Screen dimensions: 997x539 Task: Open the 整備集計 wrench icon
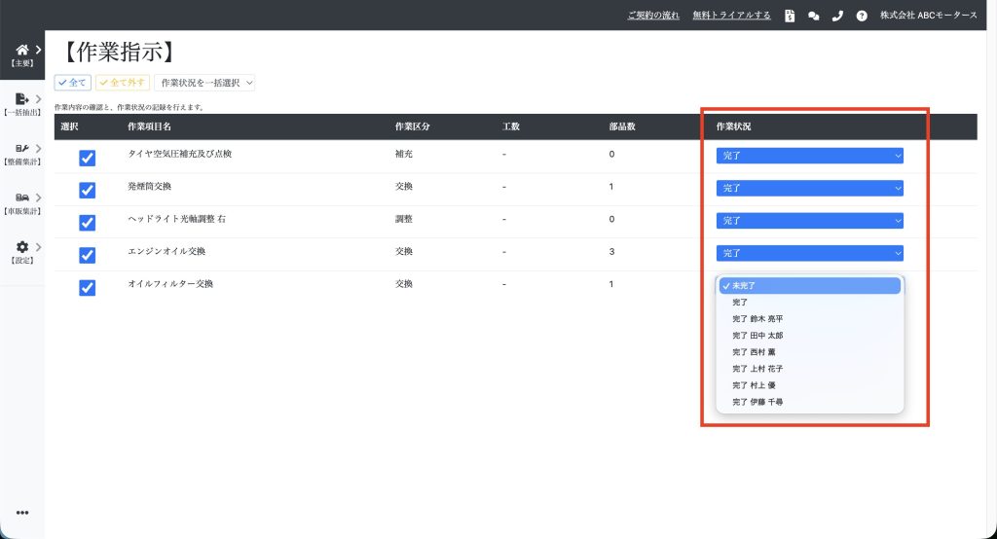tap(21, 149)
